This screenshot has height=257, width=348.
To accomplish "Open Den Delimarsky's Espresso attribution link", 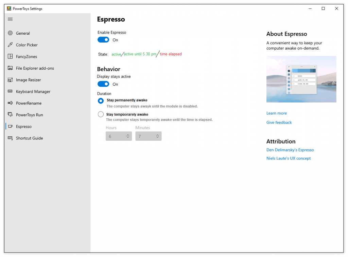I will coord(290,150).
